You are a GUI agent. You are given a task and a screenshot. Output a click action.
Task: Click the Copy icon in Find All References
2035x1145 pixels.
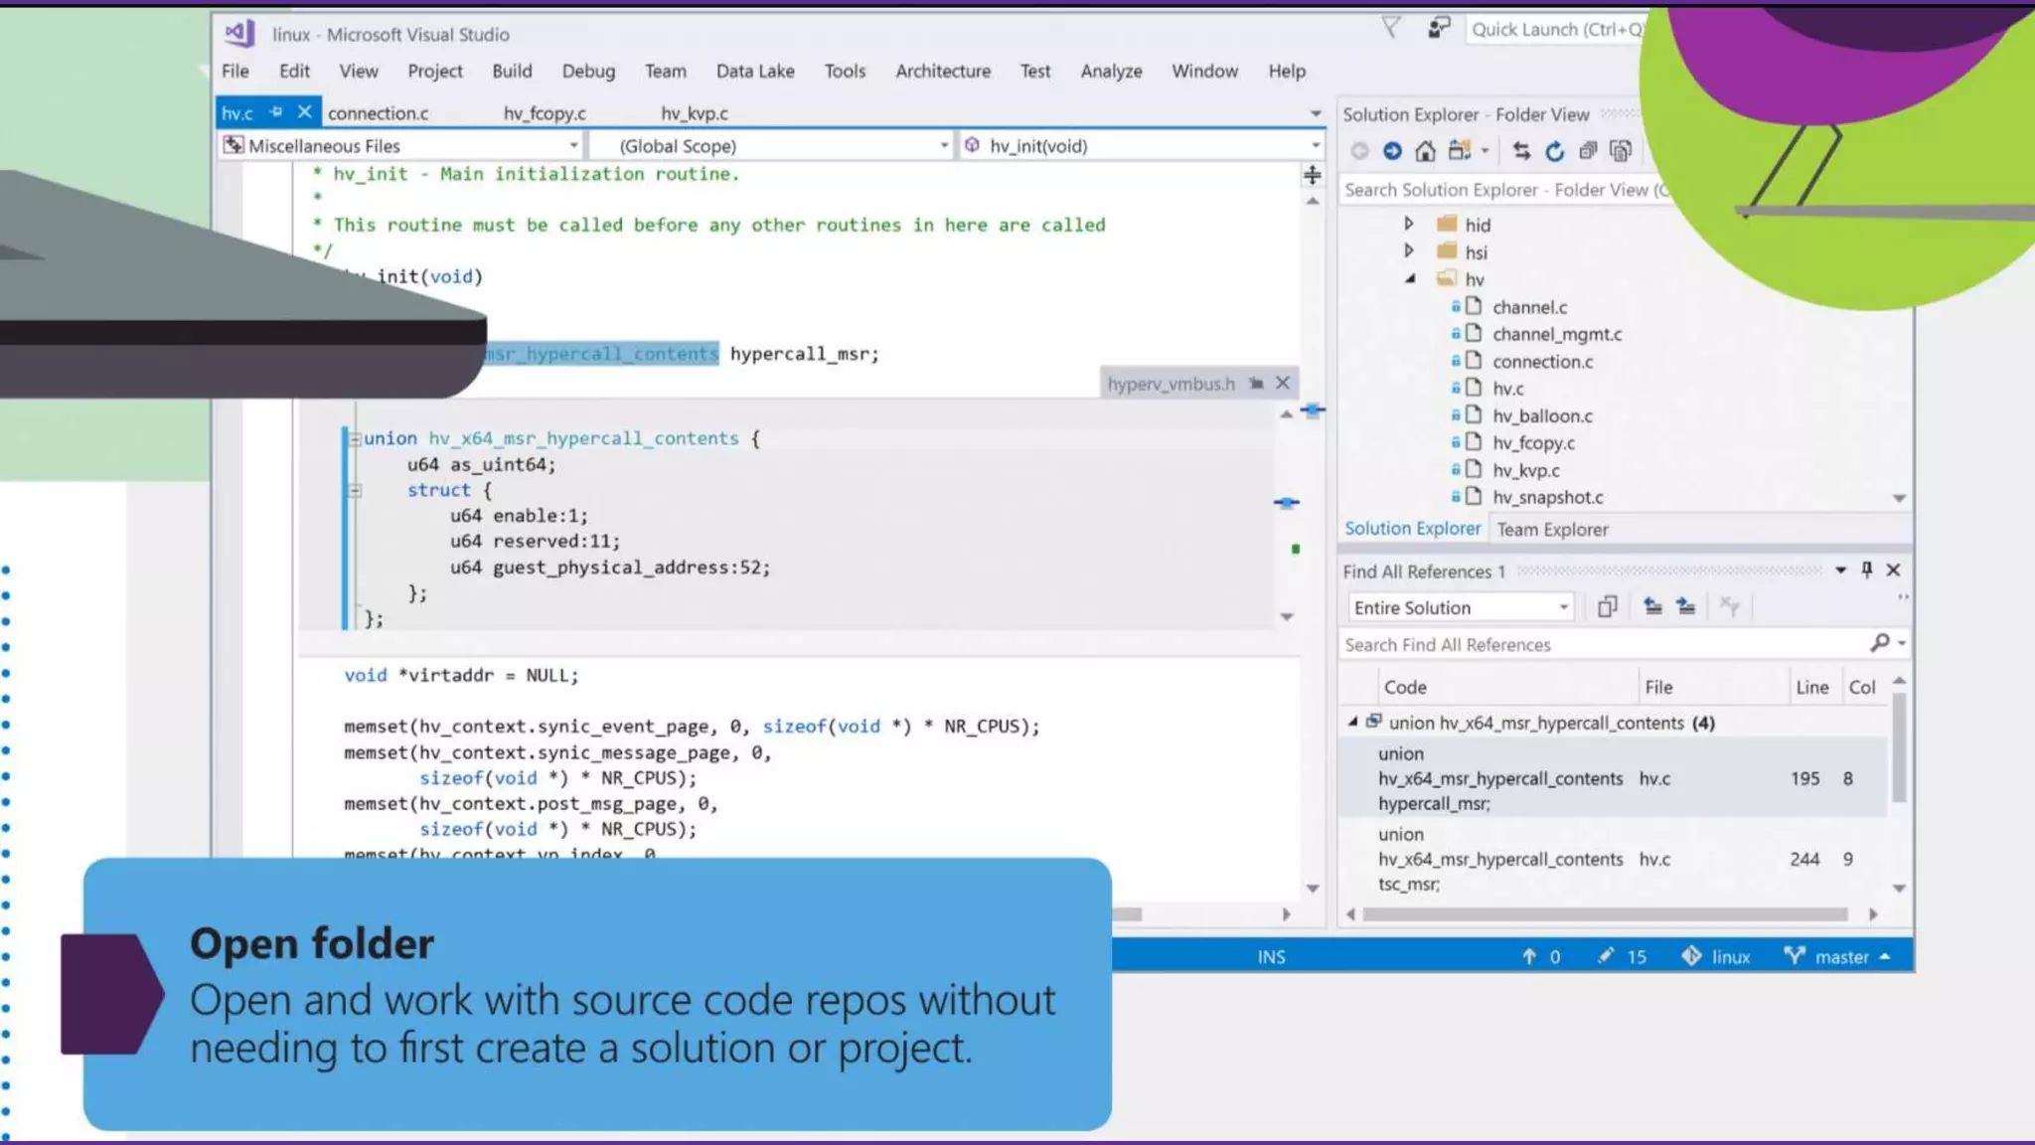[1607, 607]
